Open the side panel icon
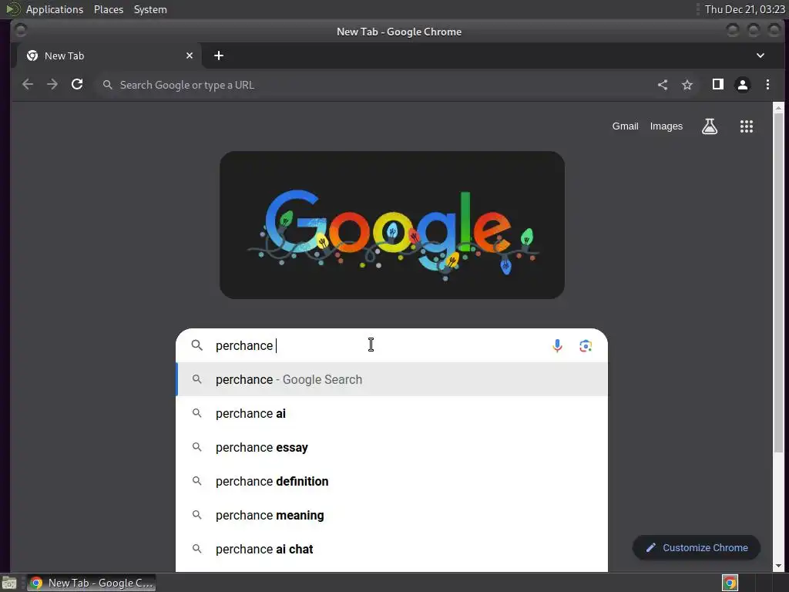Viewport: 789px width, 592px height. click(717, 85)
